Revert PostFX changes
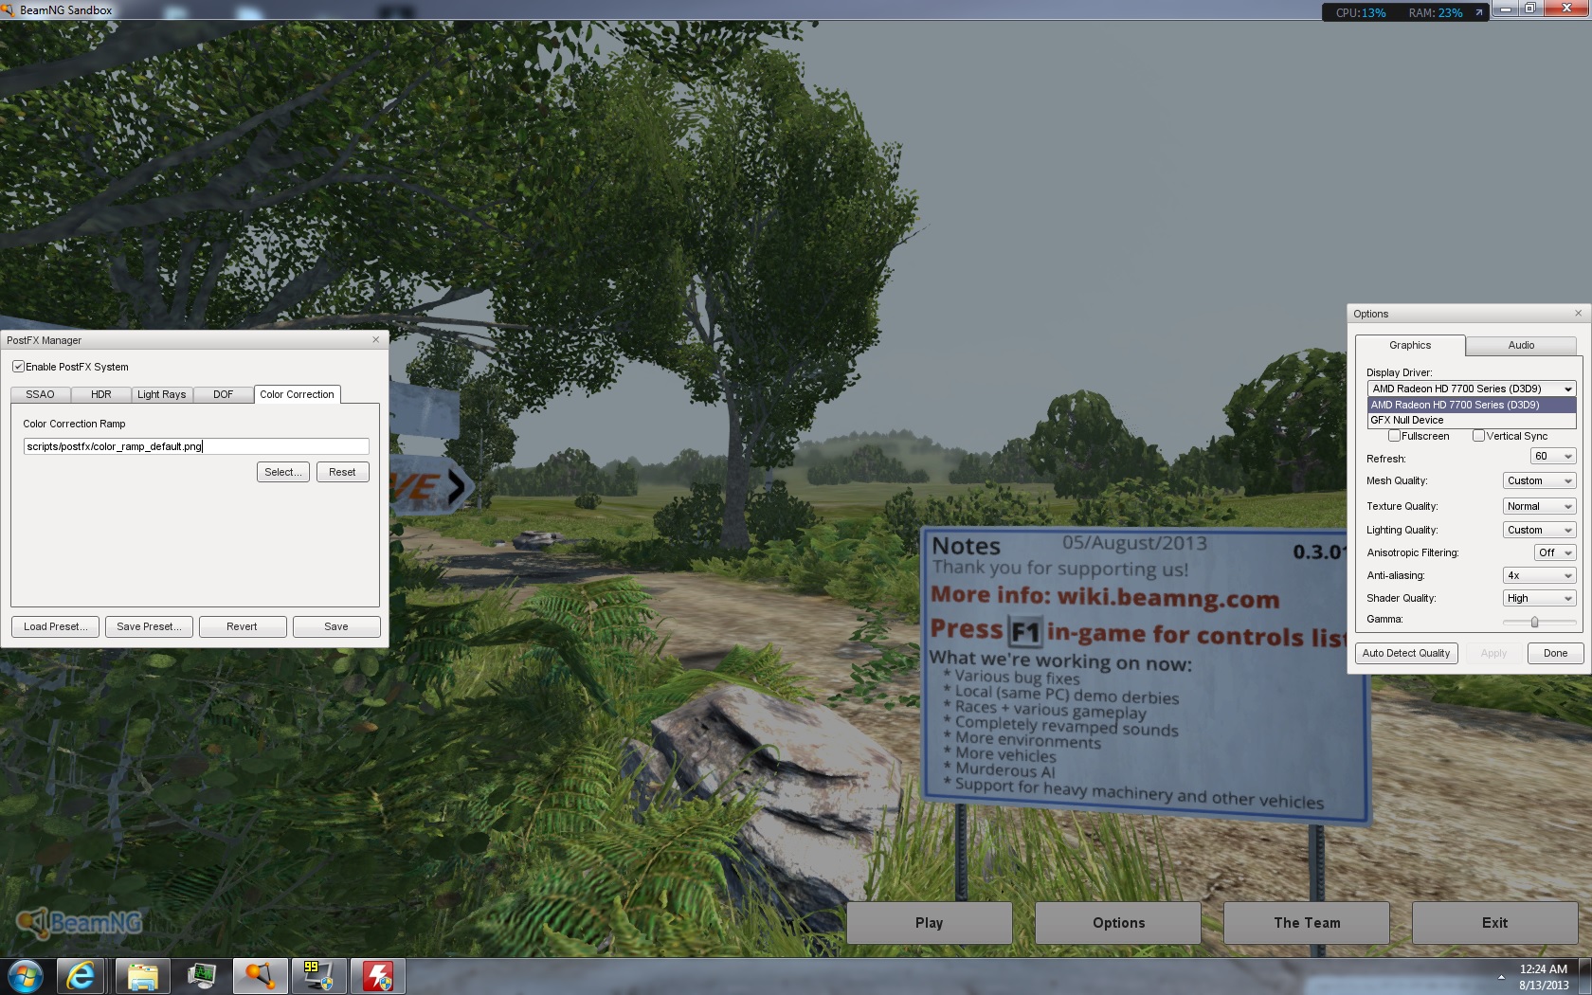Viewport: 1592px width, 995px height. 242,626
